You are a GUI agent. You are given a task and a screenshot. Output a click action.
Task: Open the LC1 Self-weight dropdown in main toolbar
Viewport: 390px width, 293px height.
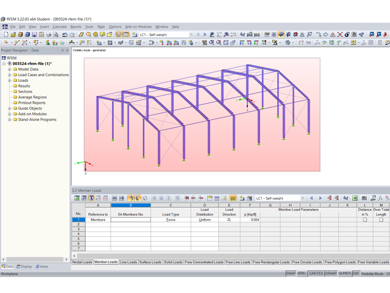(191, 34)
